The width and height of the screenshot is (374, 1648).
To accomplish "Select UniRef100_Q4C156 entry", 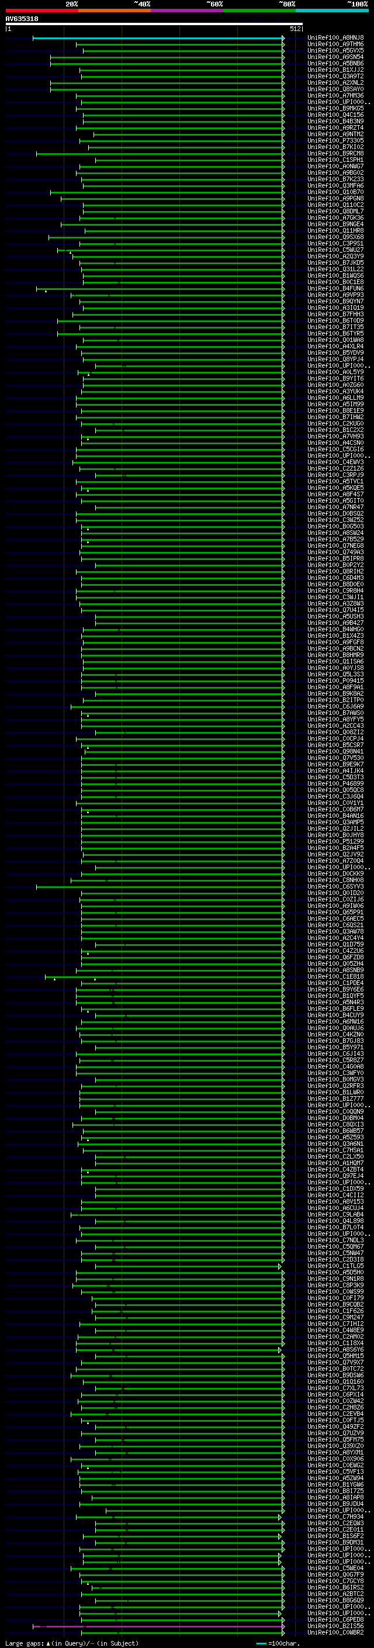I will coord(335,115).
